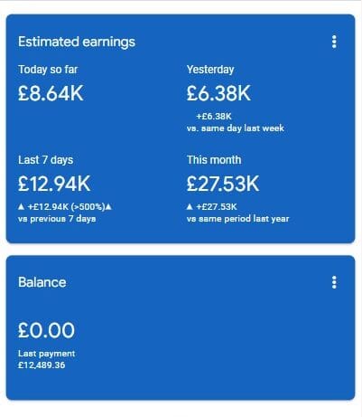This screenshot has width=362, height=417.
Task: Click the Last payment label
Action: coord(47,354)
